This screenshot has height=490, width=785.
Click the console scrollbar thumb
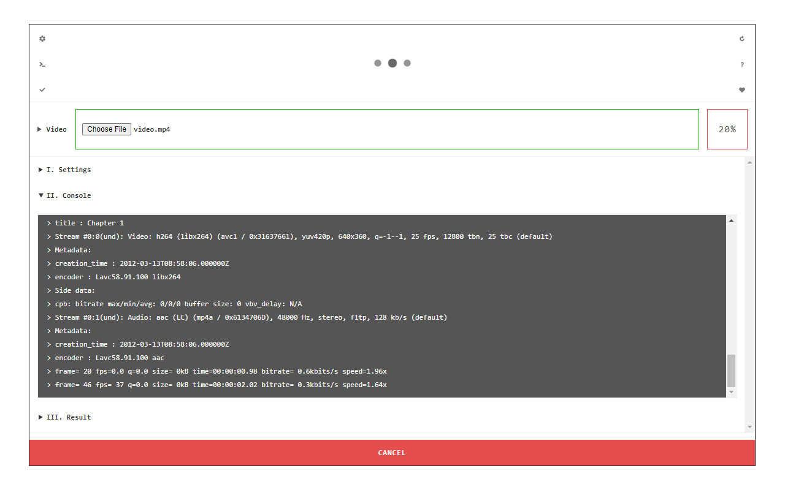(x=731, y=370)
